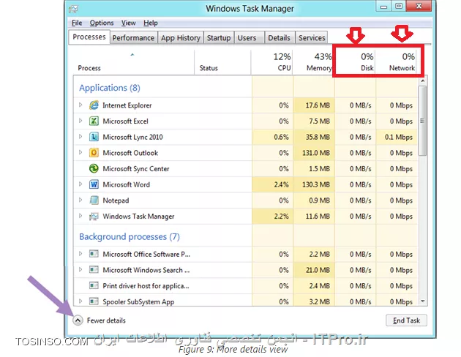Click the 7.5 MB memory value for Excel

tap(319, 121)
